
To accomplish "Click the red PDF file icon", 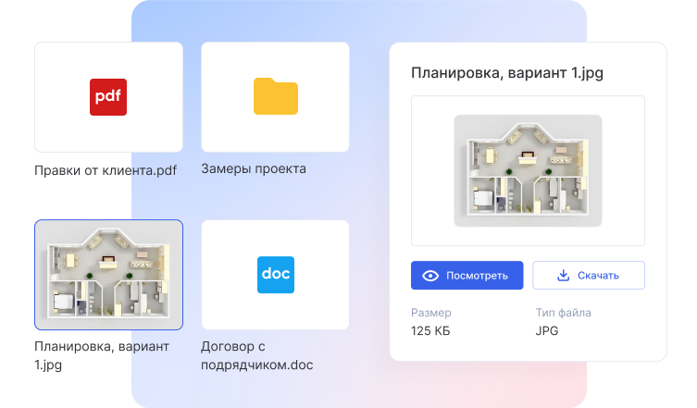I will point(108,96).
